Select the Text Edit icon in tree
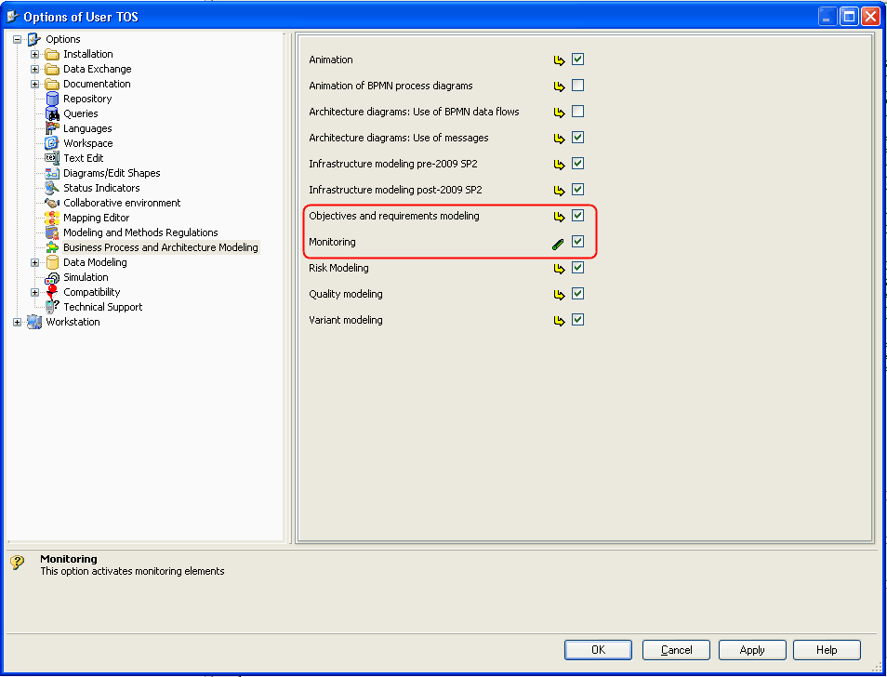 tap(52, 158)
